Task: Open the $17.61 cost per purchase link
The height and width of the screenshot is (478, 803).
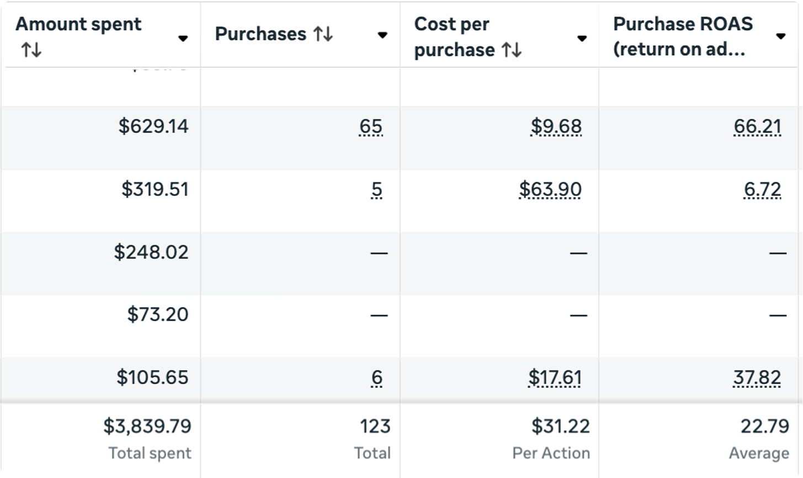Action: click(x=555, y=378)
